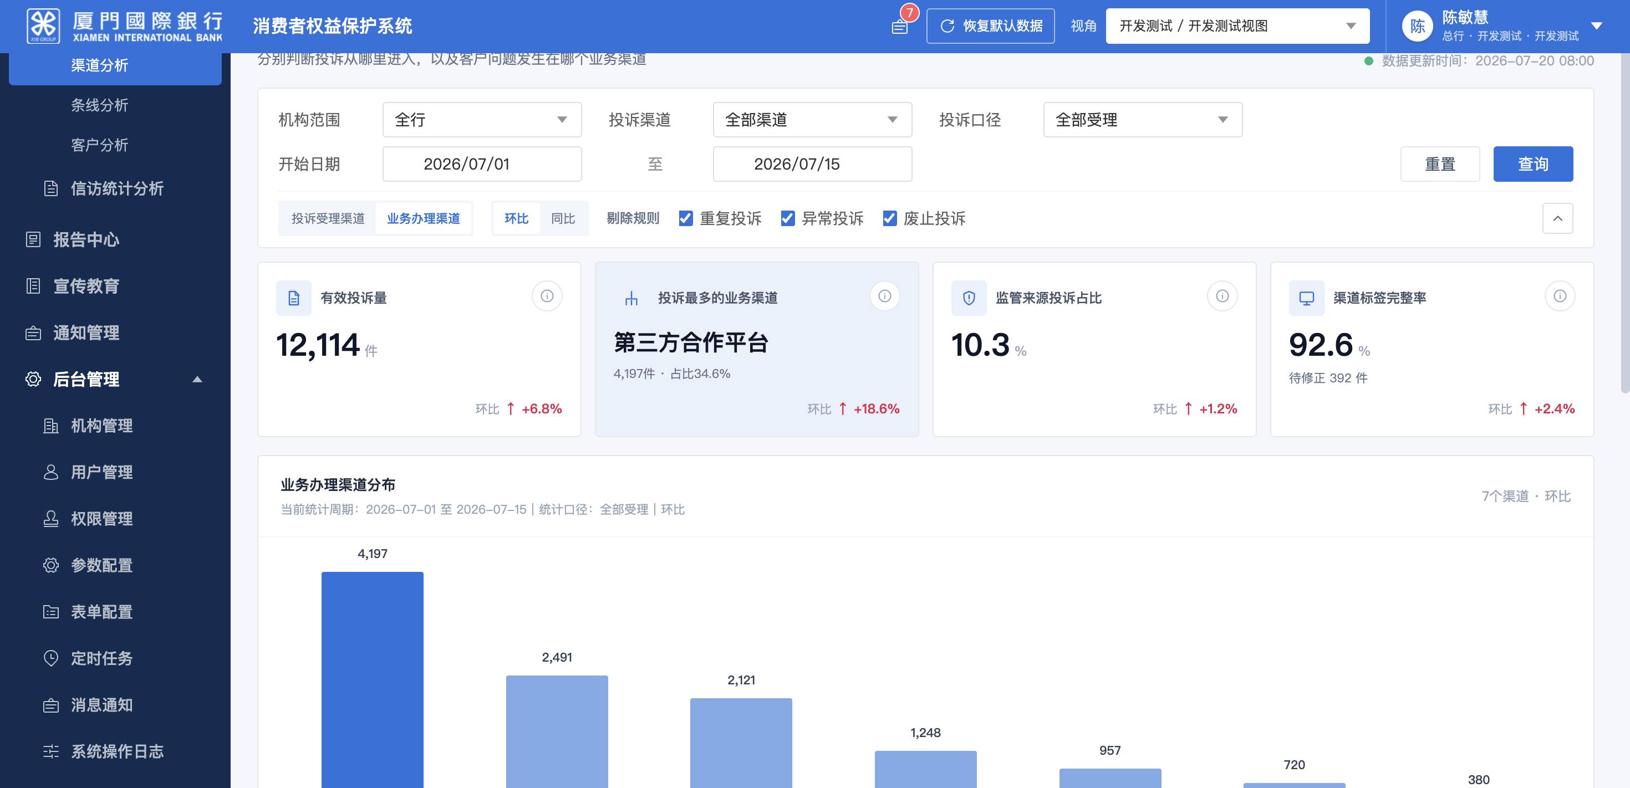
Task: Uncheck the 废止投诉 exclusion checkbox
Action: tap(889, 218)
